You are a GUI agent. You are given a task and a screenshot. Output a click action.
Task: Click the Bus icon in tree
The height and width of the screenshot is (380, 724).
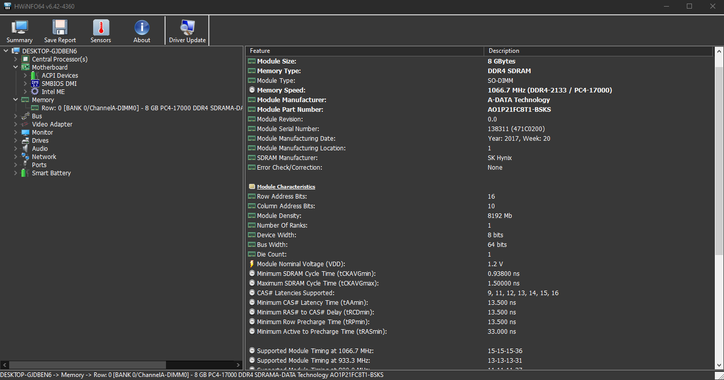(25, 116)
